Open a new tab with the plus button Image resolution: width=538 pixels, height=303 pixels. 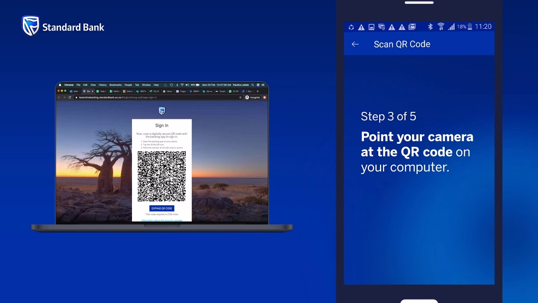click(258, 91)
